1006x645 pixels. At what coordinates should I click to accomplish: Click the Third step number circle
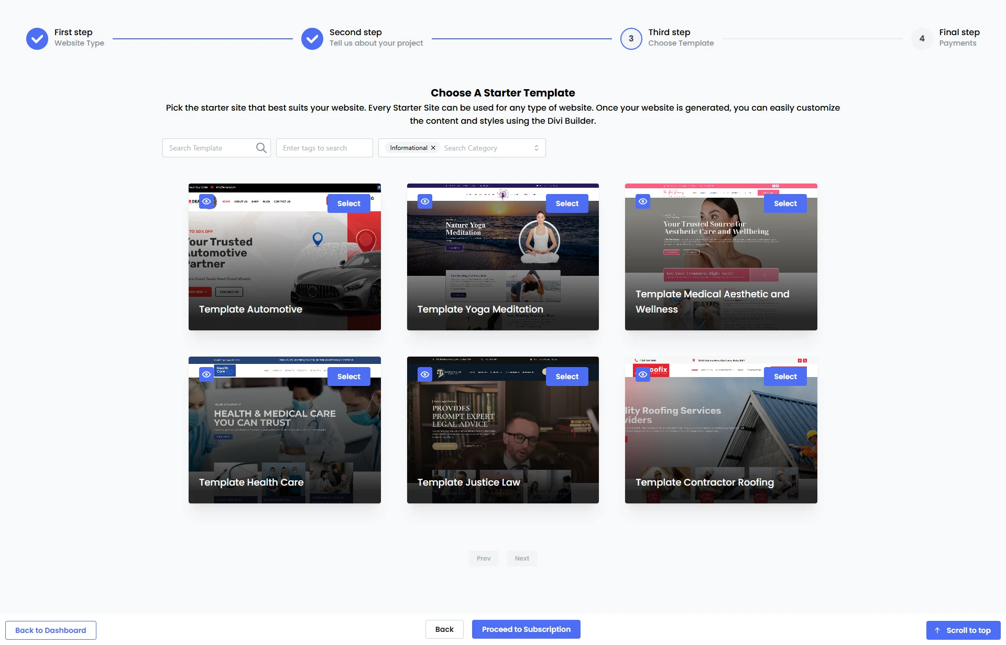coord(631,39)
